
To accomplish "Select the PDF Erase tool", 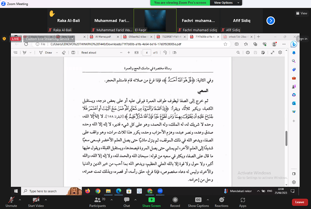I will click(64, 52).
